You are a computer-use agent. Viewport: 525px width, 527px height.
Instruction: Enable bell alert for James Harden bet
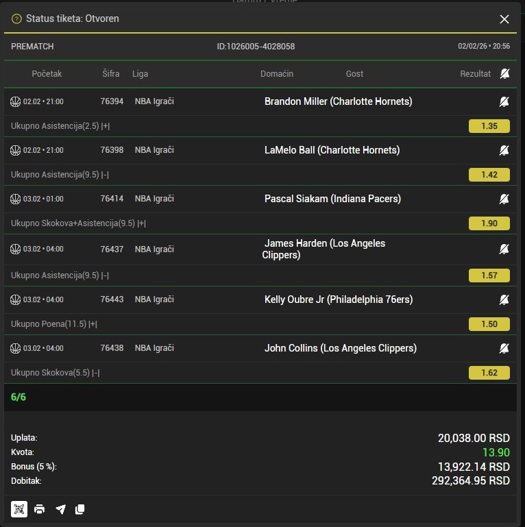504,249
